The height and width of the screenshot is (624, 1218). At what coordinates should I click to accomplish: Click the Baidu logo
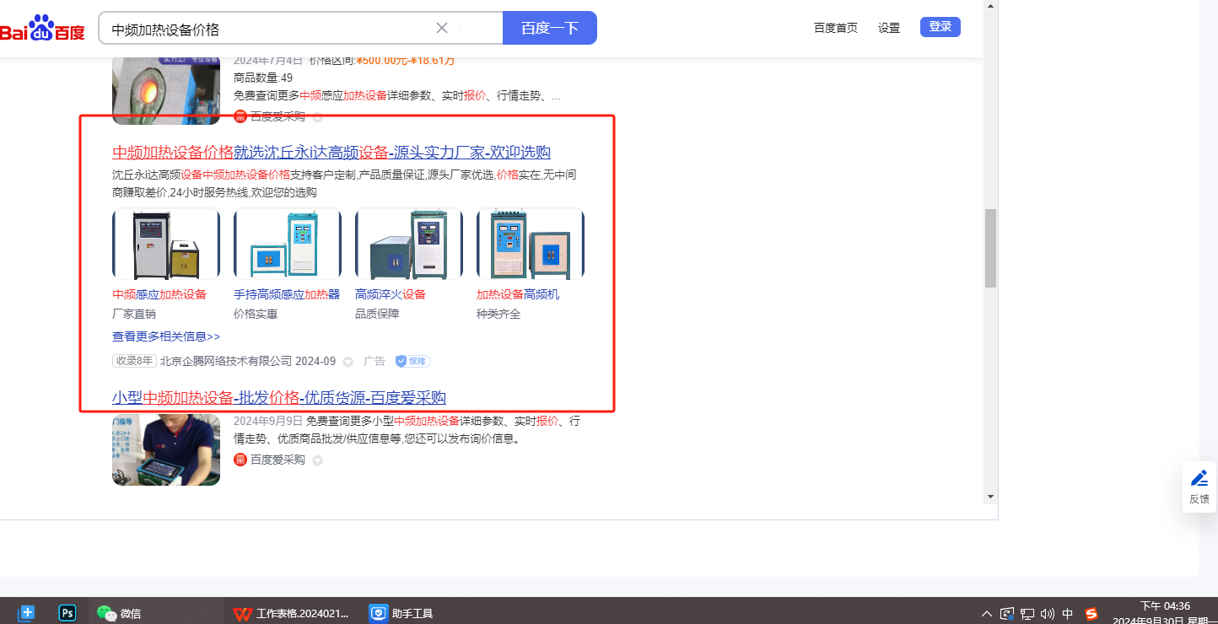(42, 29)
